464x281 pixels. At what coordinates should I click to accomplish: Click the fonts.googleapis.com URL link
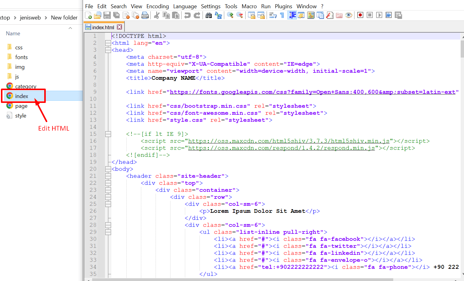coord(313,92)
